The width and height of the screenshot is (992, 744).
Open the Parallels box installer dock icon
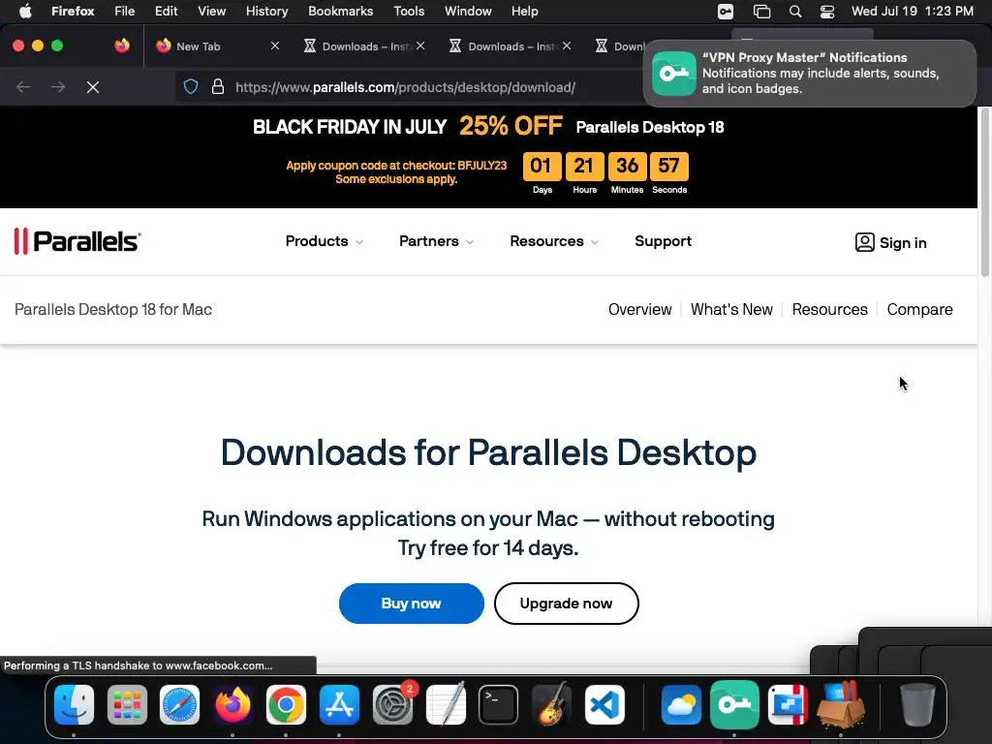(841, 704)
